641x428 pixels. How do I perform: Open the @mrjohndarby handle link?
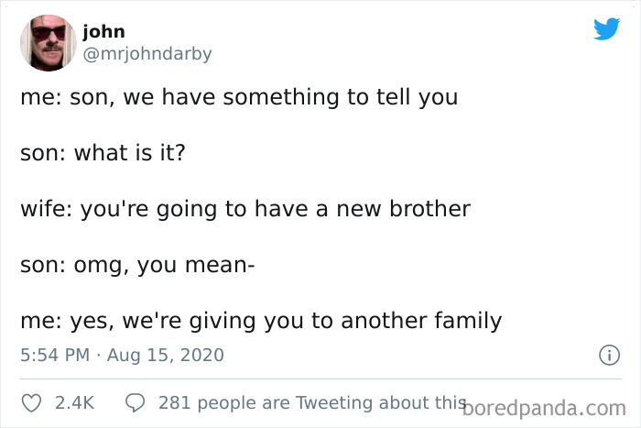[147, 53]
